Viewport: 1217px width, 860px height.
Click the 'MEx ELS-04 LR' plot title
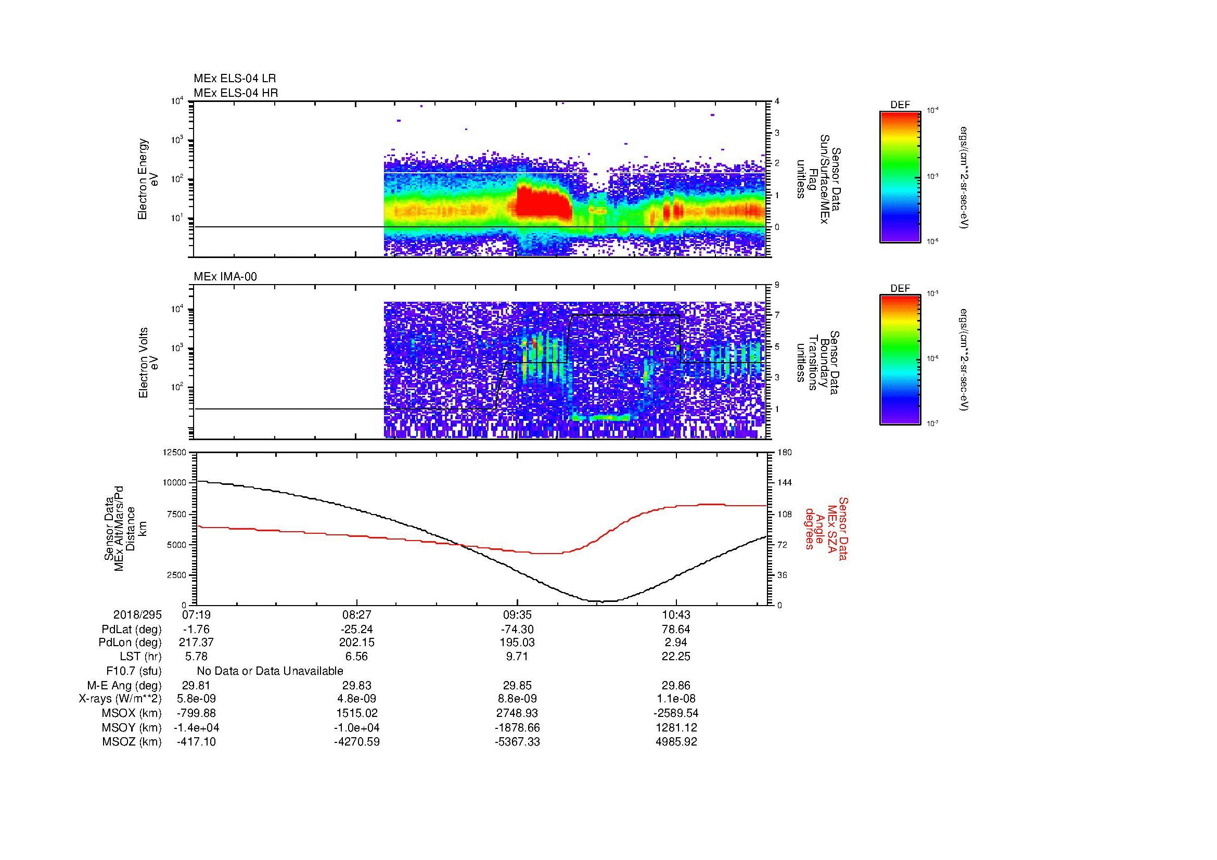tap(235, 79)
